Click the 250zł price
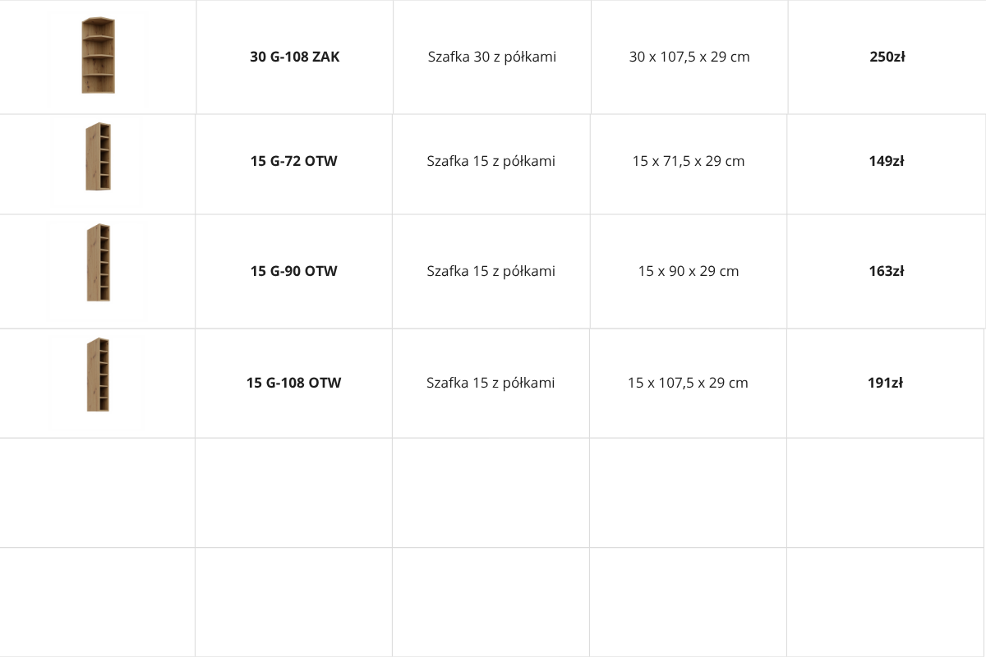986x657 pixels. point(887,57)
